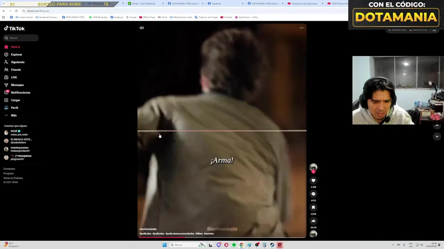Screen dimensions: 444x249
Task: Open the spinning sound disc thumbnail
Action: (313, 234)
